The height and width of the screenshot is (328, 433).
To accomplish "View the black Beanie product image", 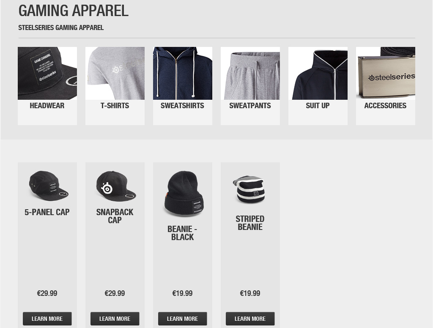I will tap(184, 193).
